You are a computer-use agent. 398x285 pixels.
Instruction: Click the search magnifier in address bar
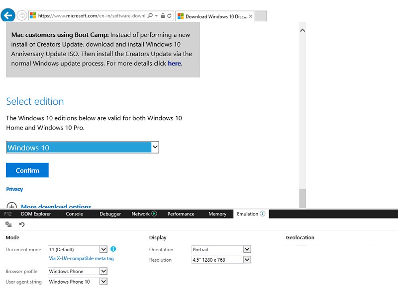coord(150,16)
